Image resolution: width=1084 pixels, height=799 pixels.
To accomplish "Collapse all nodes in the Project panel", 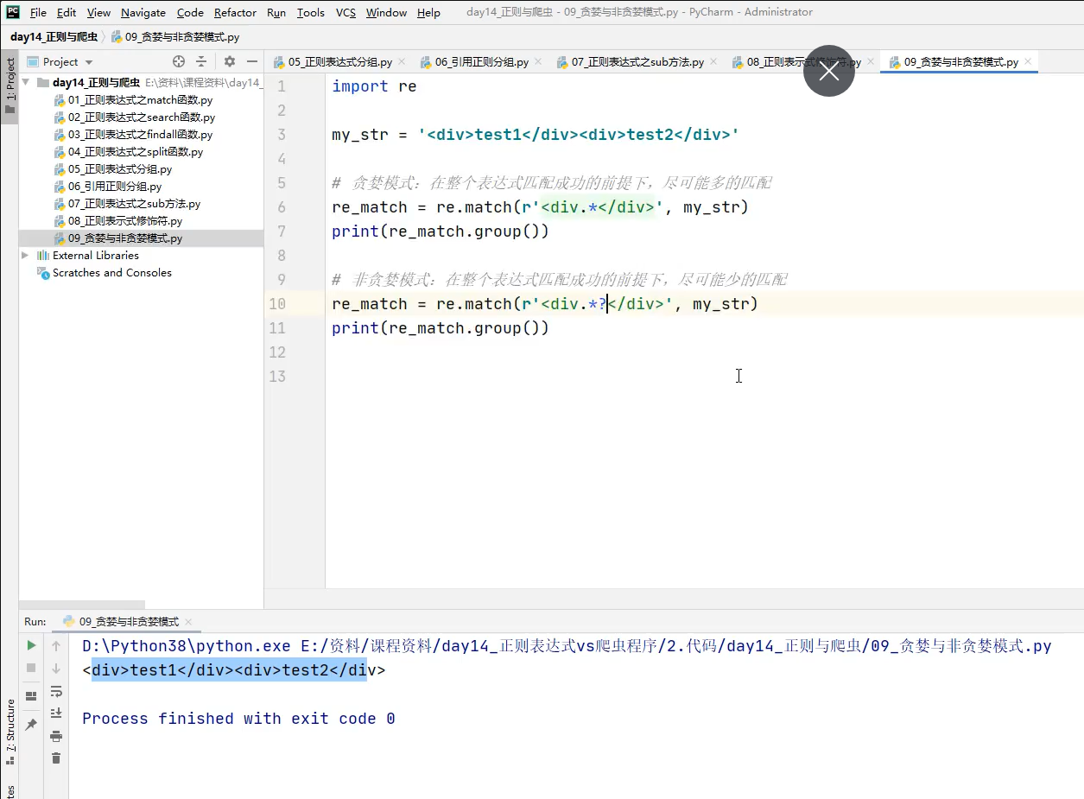I will click(x=201, y=61).
